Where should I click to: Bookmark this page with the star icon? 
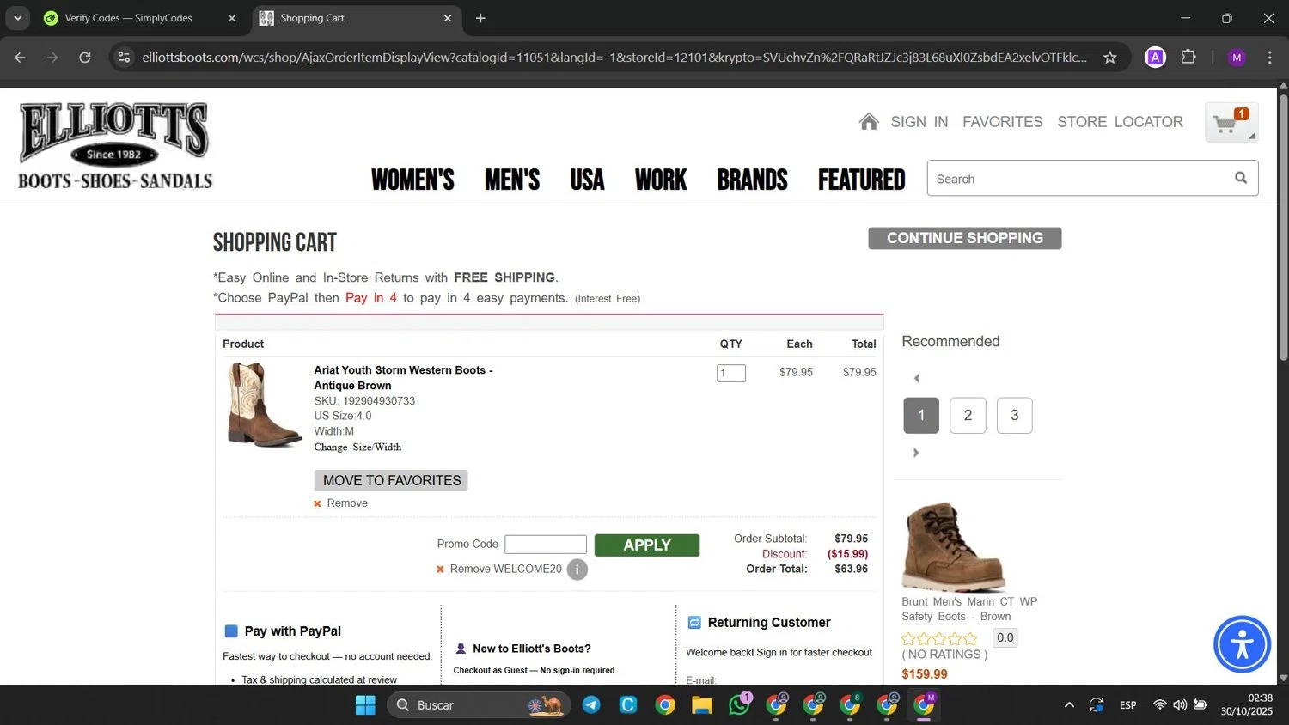(x=1110, y=58)
